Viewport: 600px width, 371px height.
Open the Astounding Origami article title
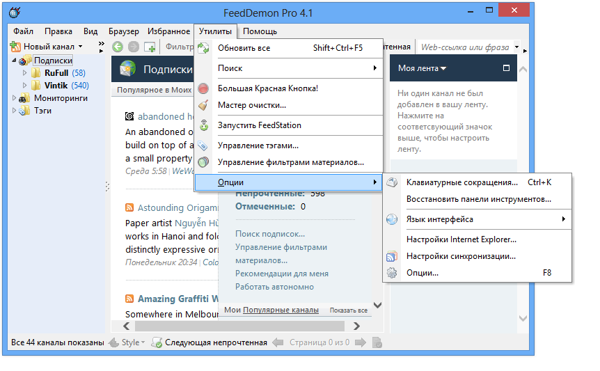[x=177, y=207]
